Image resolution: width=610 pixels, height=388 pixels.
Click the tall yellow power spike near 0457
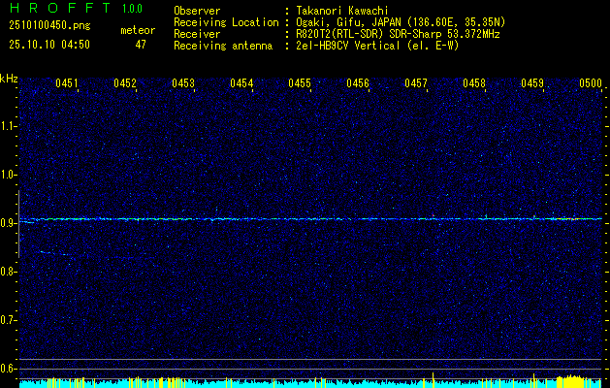[x=433, y=379]
